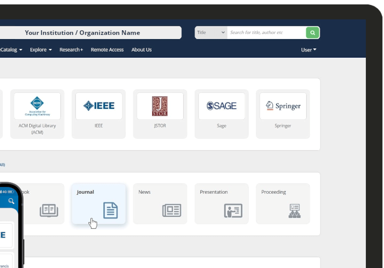The height and width of the screenshot is (268, 384).
Task: Expand the Explore dropdown menu
Action: [41, 50]
